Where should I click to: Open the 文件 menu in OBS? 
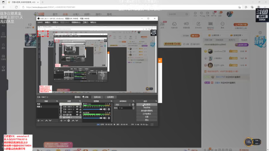click(x=40, y=22)
